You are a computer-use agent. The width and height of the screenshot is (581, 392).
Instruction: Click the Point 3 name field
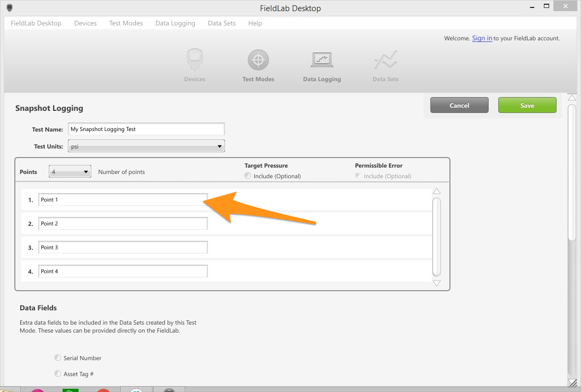point(123,247)
